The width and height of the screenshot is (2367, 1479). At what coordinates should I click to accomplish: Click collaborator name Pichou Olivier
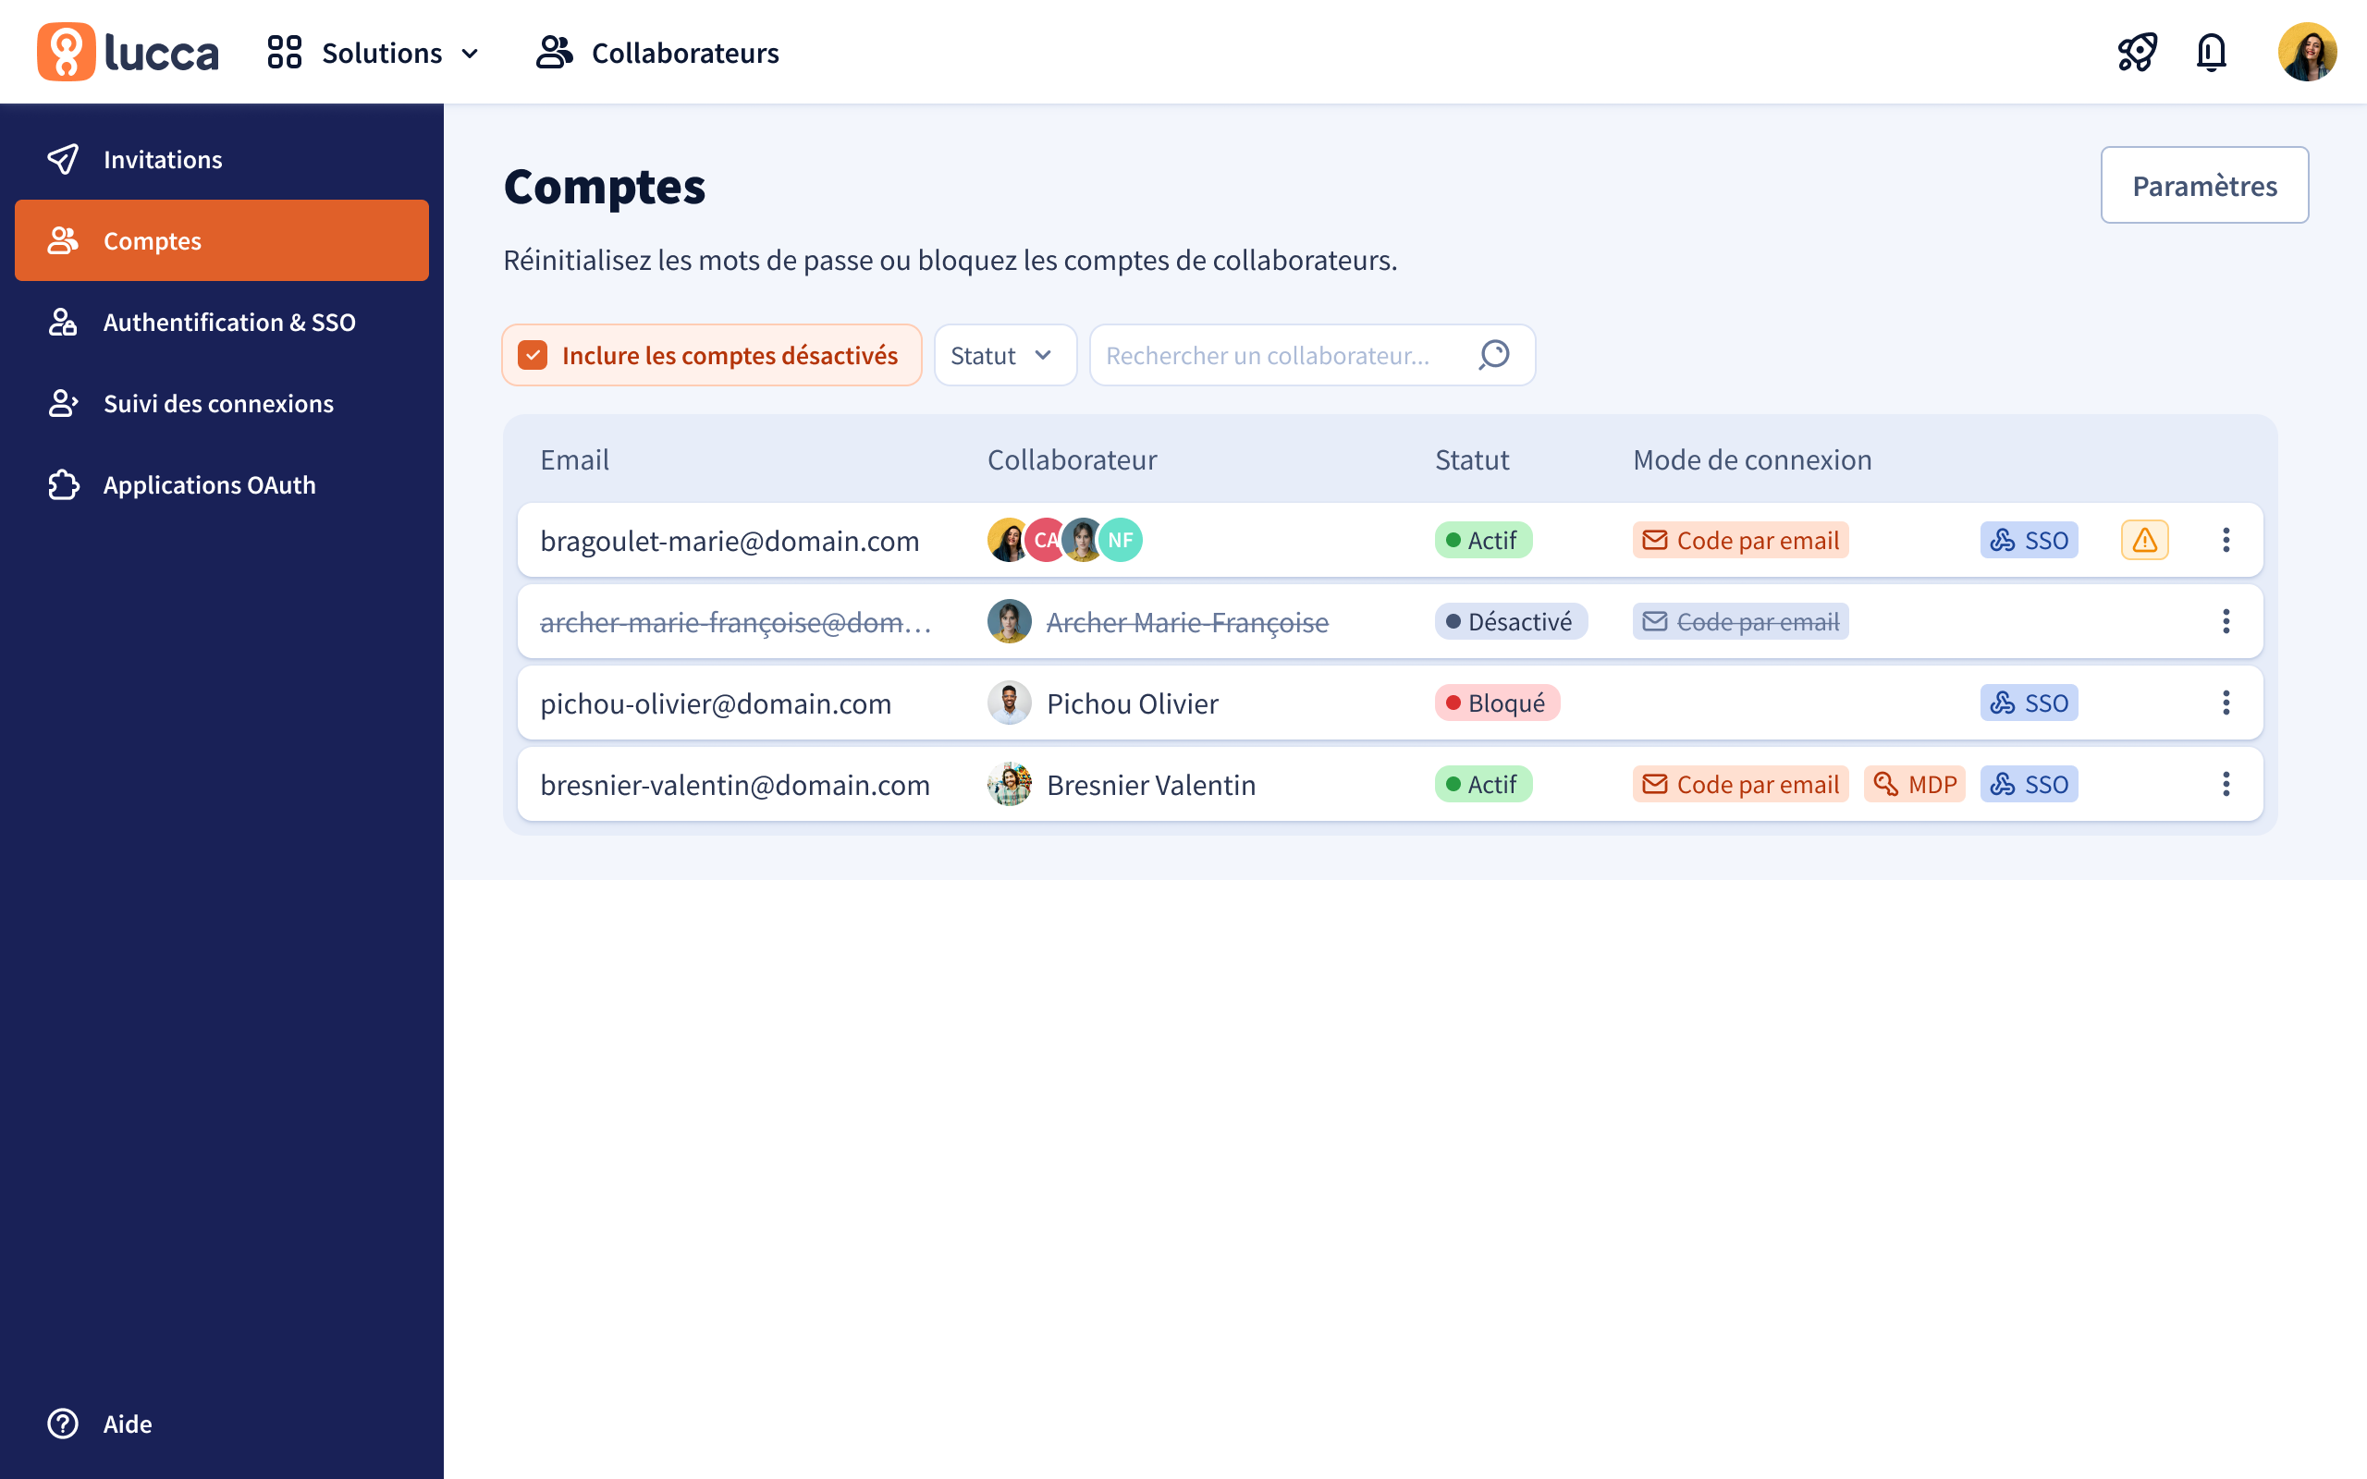click(1132, 703)
